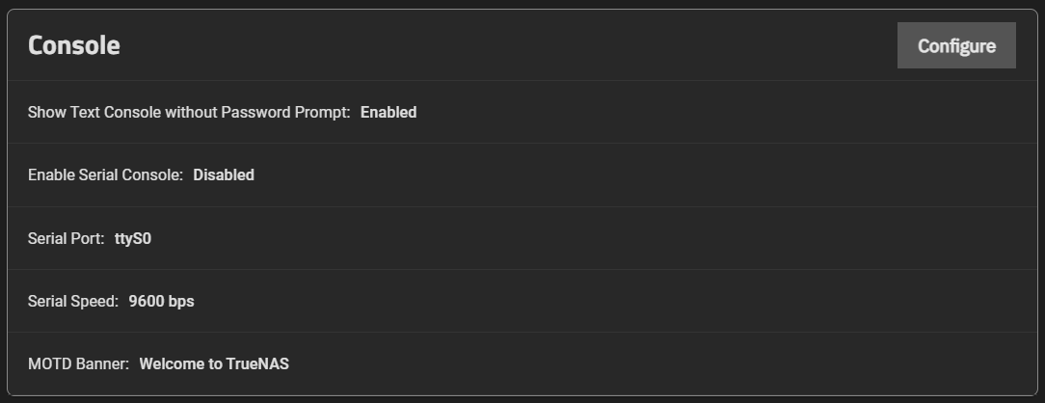
Task: Select the word TrueNAS in the banner
Action: 257,363
